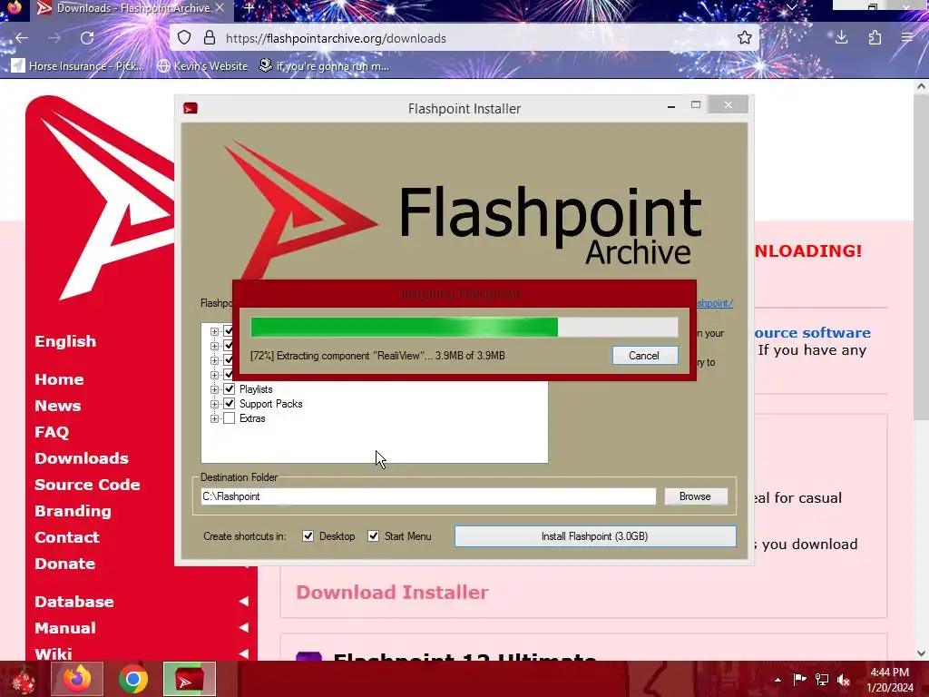Viewport: 929px width, 697px height.
Task: Click the webpage vertical scrollbar thumb
Action: tap(921, 258)
